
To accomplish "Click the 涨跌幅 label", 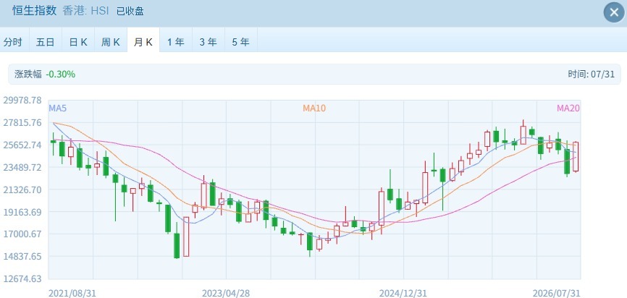I will point(28,74).
